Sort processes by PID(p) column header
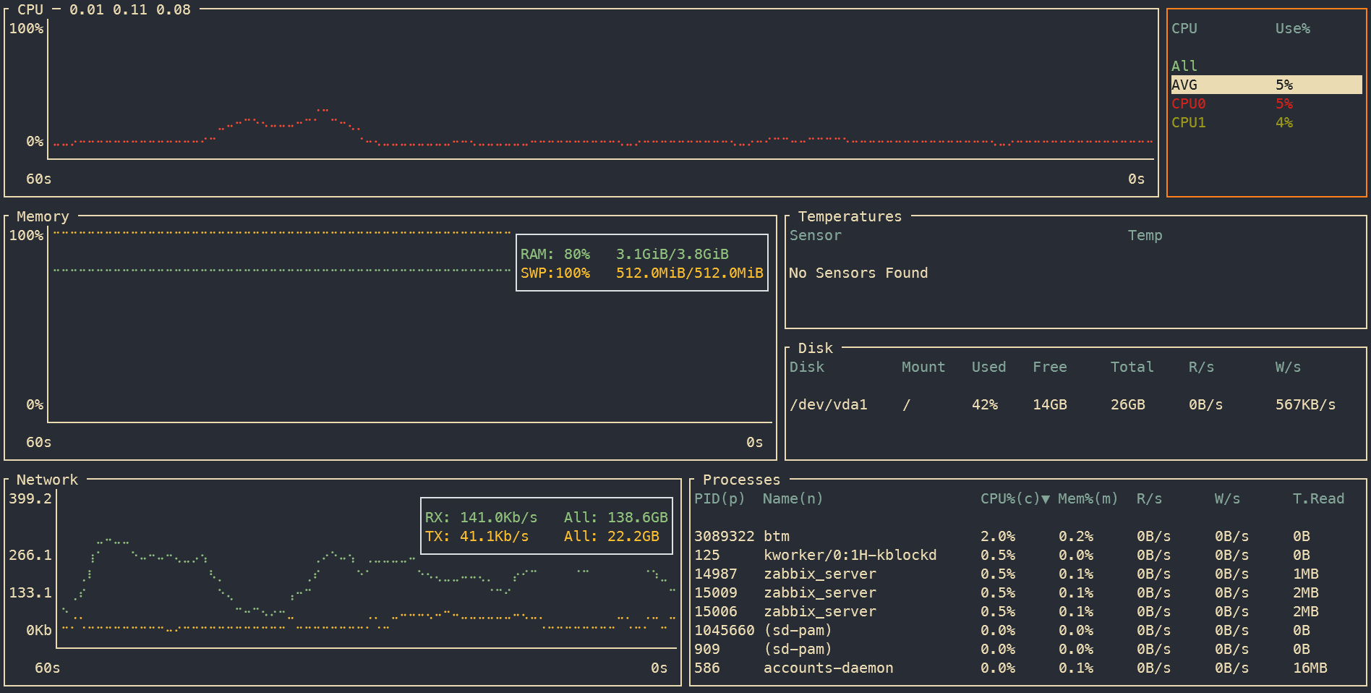1371x693 pixels. click(719, 498)
